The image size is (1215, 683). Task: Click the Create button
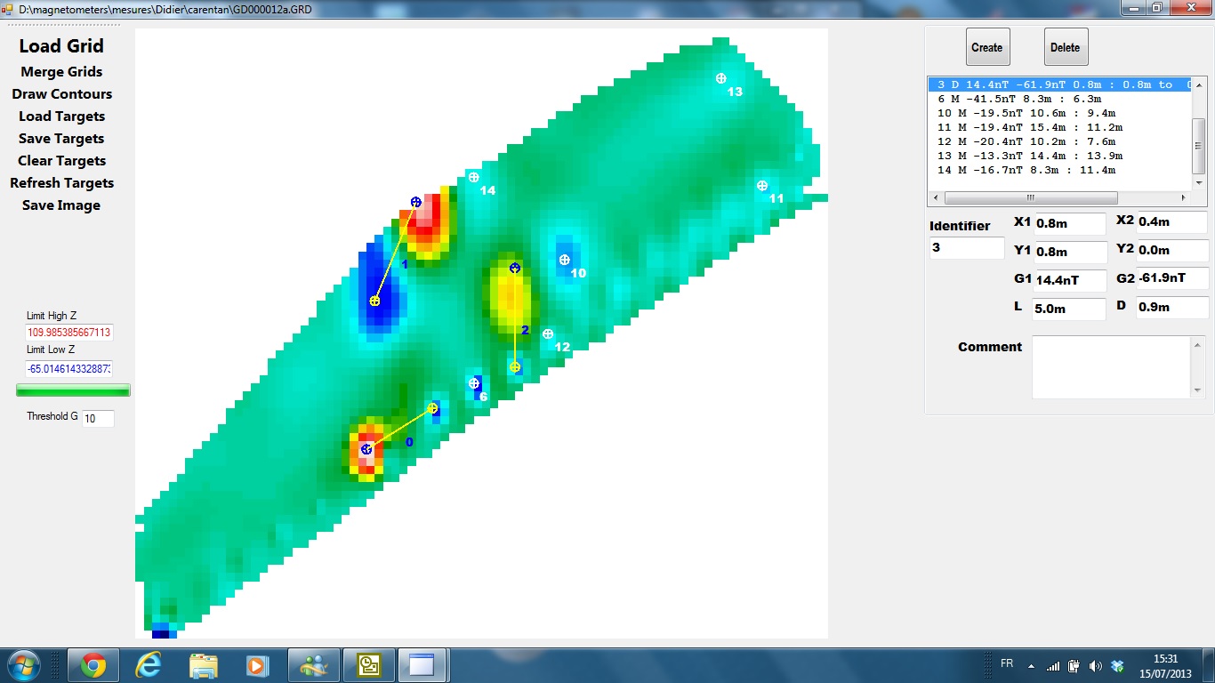(x=987, y=47)
